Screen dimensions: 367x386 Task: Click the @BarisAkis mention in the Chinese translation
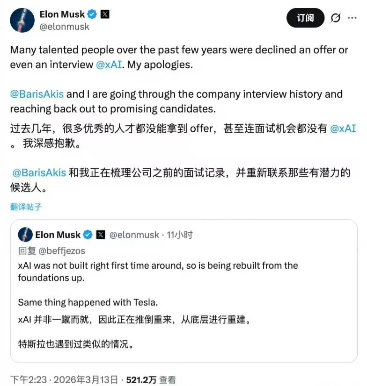[x=39, y=172]
